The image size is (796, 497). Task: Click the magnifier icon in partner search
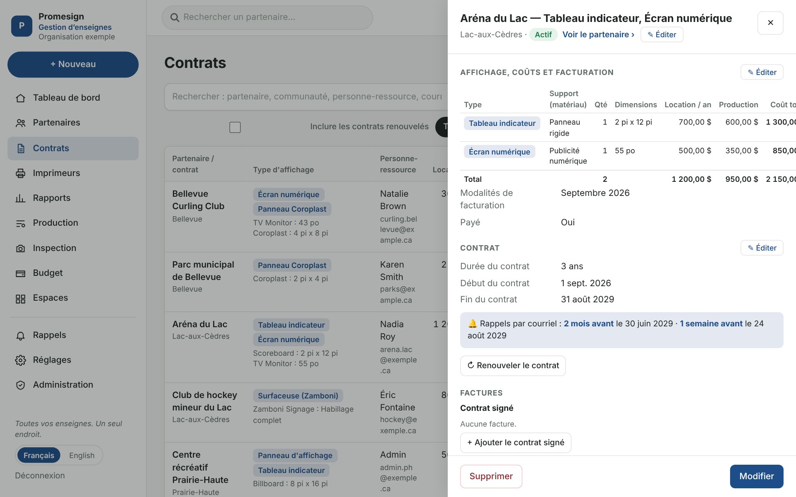[x=175, y=17]
